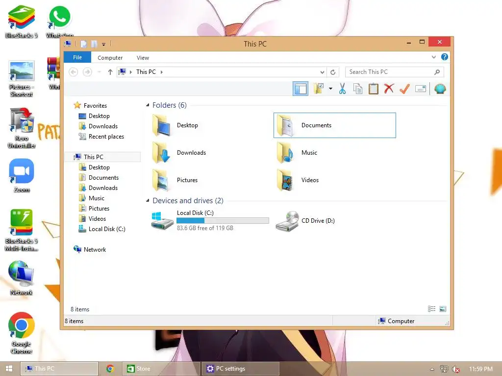The image size is (502, 376).
Task: Toggle the navigation pane layout button
Action: (x=301, y=89)
